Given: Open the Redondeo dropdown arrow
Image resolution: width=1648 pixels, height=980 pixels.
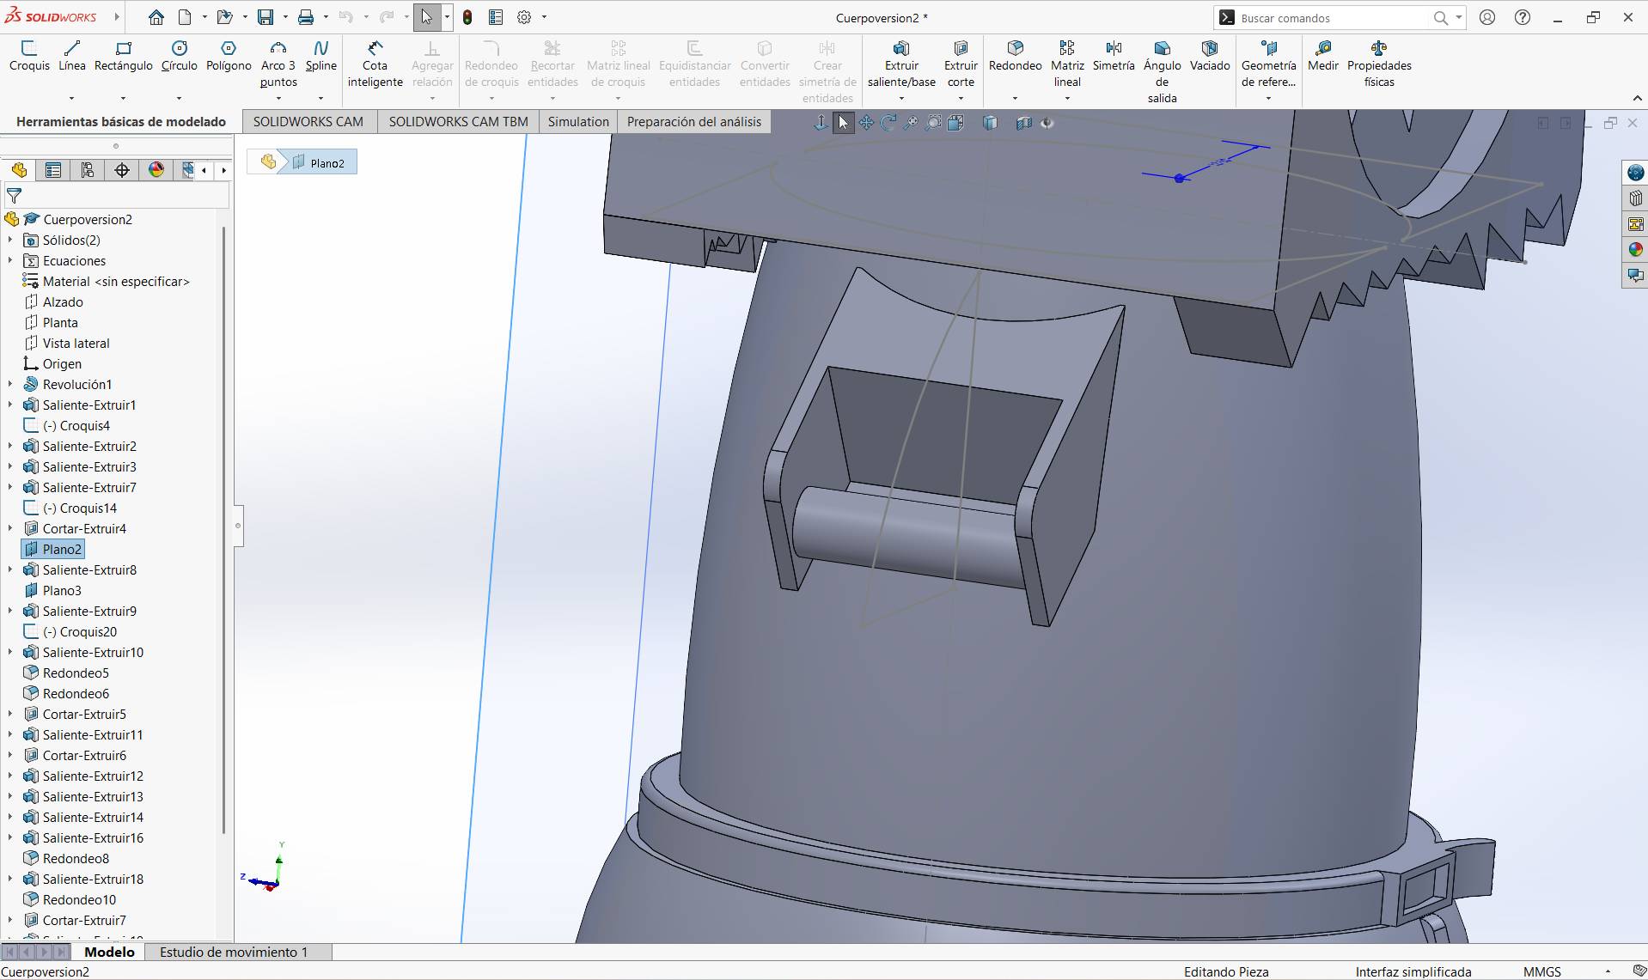Looking at the screenshot, I should (1015, 98).
